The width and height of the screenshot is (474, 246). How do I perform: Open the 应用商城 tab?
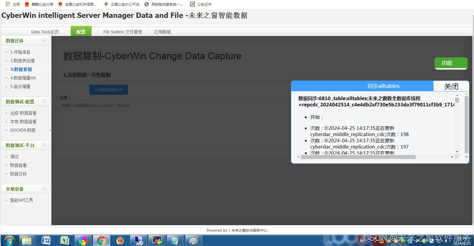tap(162, 32)
